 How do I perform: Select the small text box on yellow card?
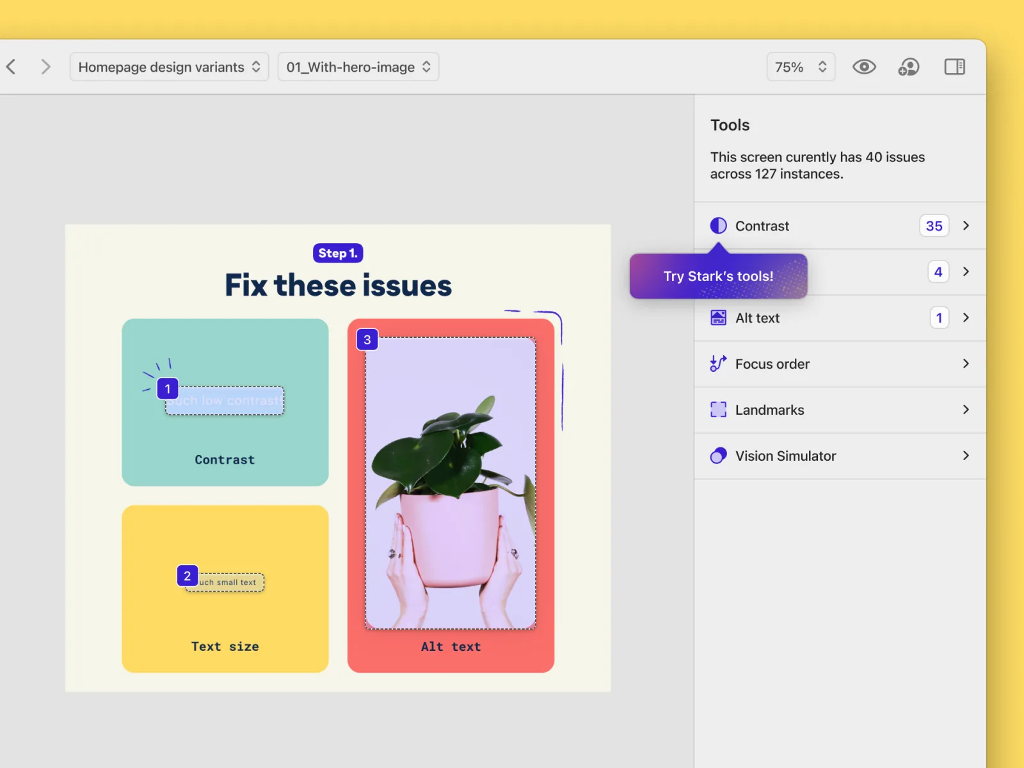click(225, 582)
